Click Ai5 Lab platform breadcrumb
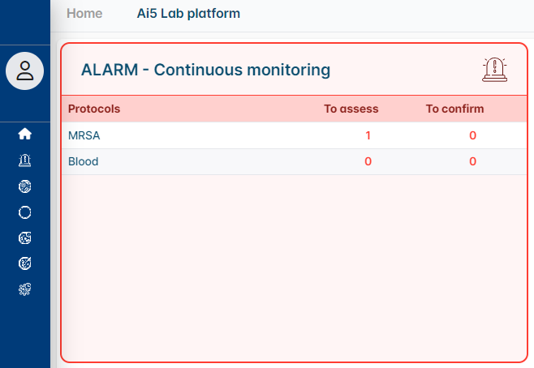 coord(188,14)
